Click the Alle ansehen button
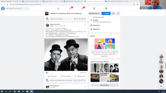Screen dimensions: 166x93 [x=105, y=85]
